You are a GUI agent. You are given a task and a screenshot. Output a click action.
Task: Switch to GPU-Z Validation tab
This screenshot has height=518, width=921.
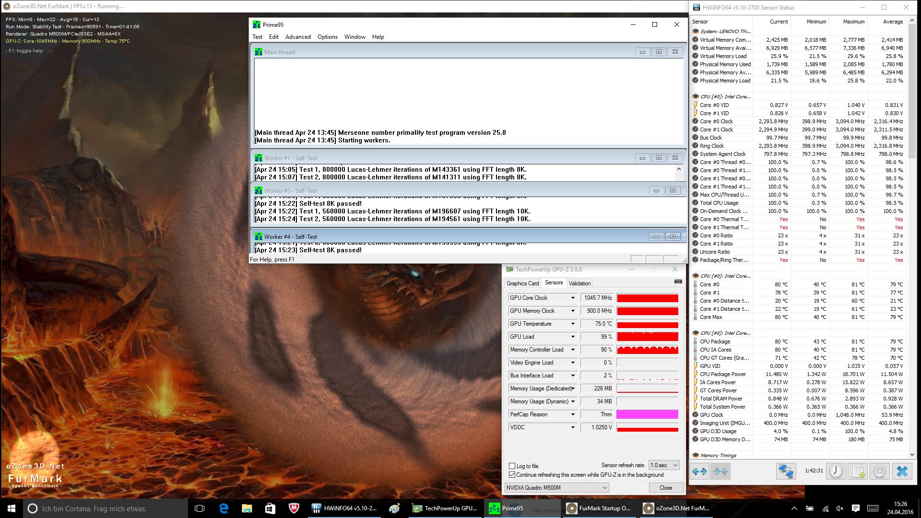point(579,283)
